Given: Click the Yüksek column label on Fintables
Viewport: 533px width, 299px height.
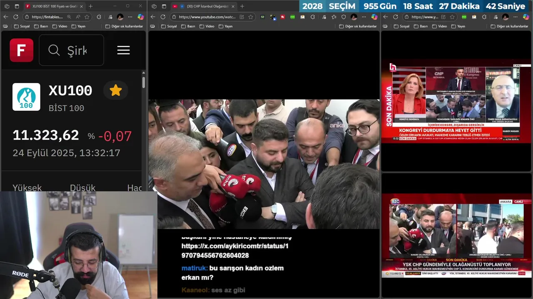Looking at the screenshot, I should click(x=27, y=188).
